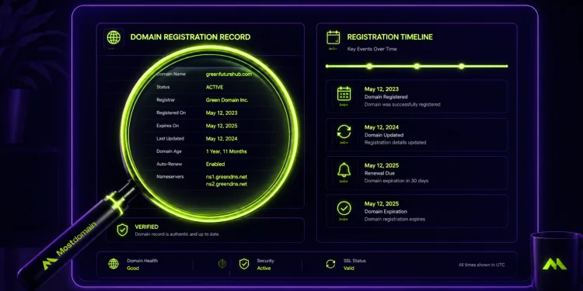Open the Domain Expiration event card
The image size is (583, 291).
point(417,211)
